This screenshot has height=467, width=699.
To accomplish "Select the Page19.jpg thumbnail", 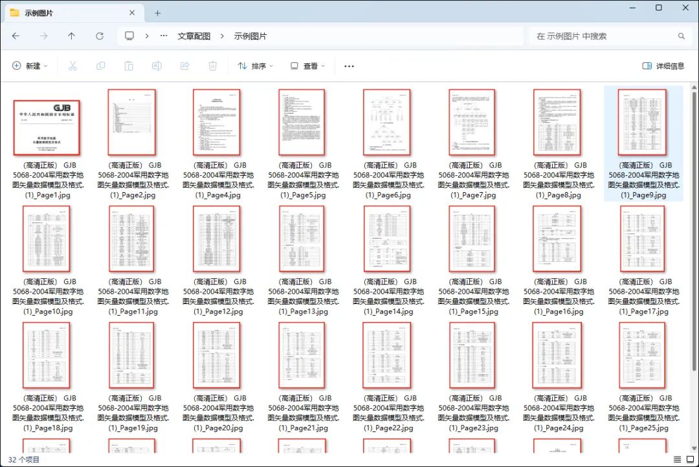I will pos(131,355).
